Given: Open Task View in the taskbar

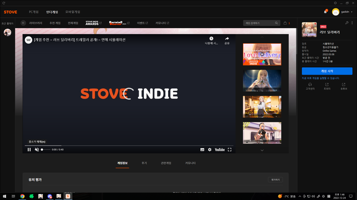Looking at the screenshot, I should [x=13, y=196].
